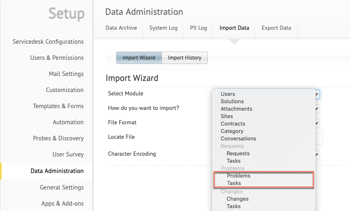Go to the Export Data tab
350x211 pixels.
[276, 28]
